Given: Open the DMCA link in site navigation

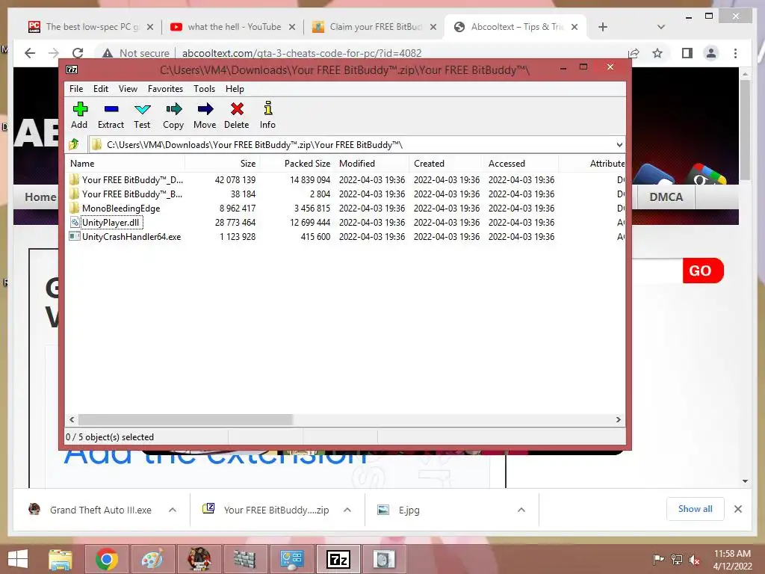Looking at the screenshot, I should pos(666,197).
